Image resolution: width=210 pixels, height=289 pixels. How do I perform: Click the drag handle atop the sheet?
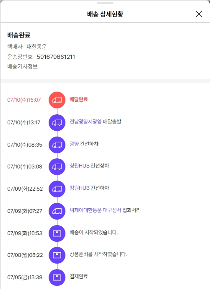(105, 3)
